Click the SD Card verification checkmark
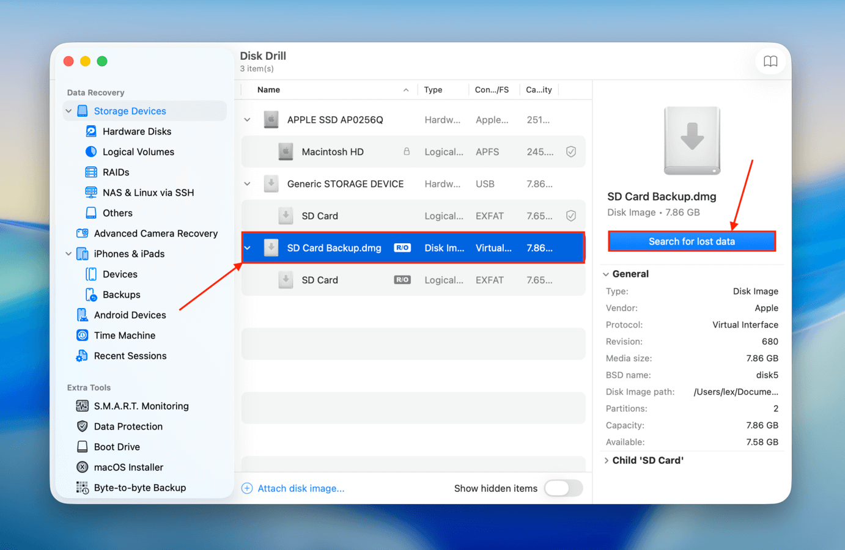Viewport: 845px width, 550px height. click(x=570, y=215)
